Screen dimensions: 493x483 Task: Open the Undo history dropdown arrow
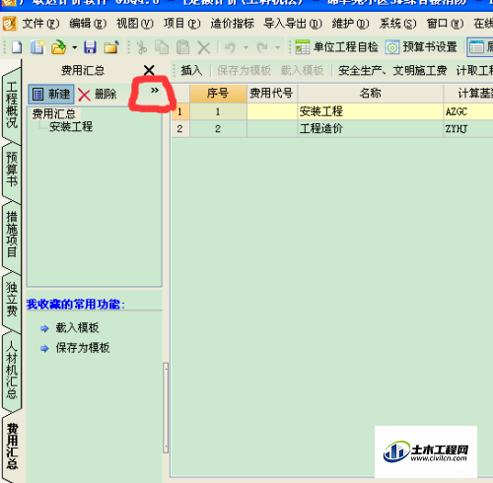coord(246,47)
